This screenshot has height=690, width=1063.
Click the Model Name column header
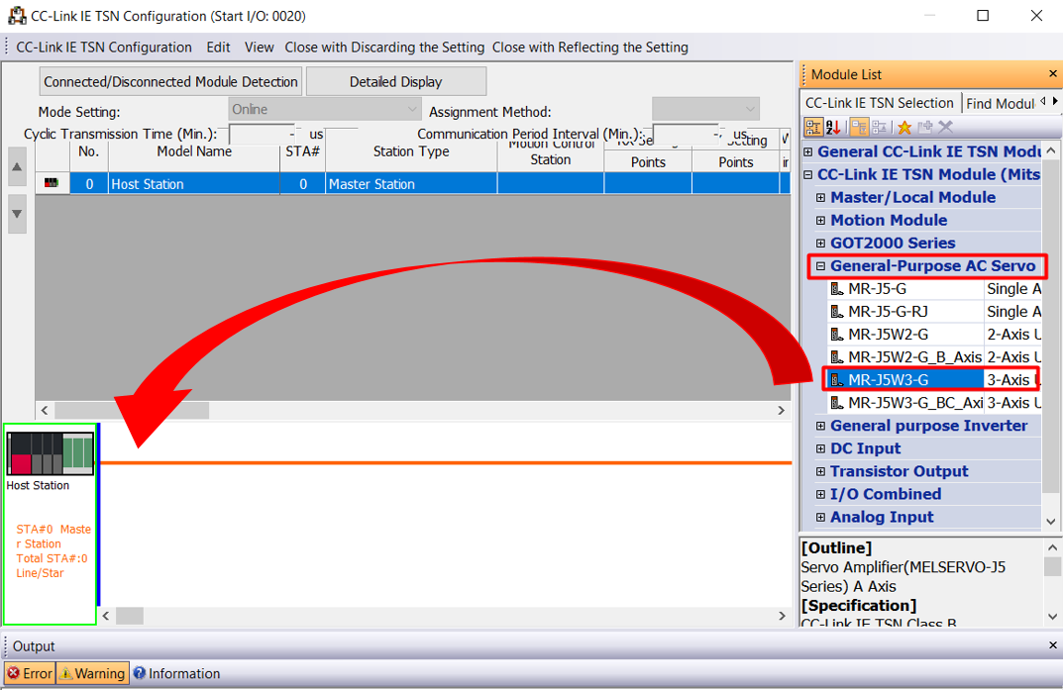pyautogui.click(x=194, y=151)
